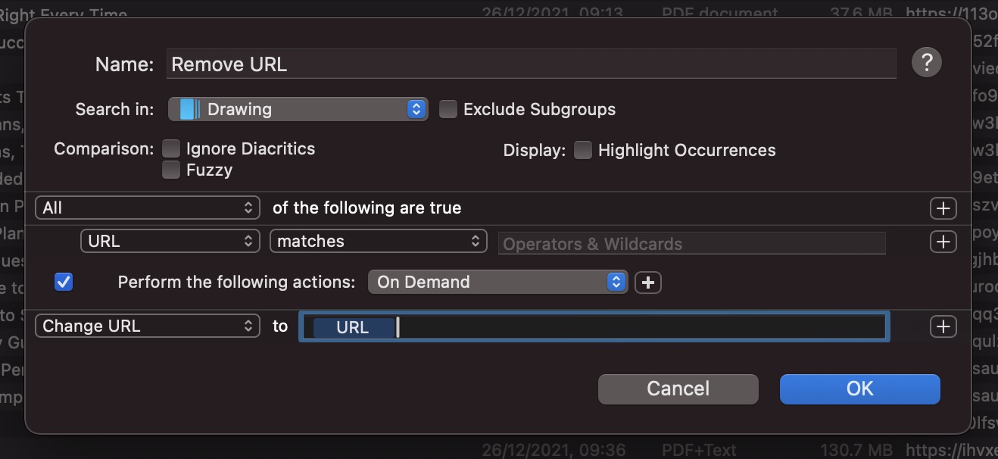Add action trigger with plus beside On Demand
Screen dimensions: 998x459
[x=647, y=283]
